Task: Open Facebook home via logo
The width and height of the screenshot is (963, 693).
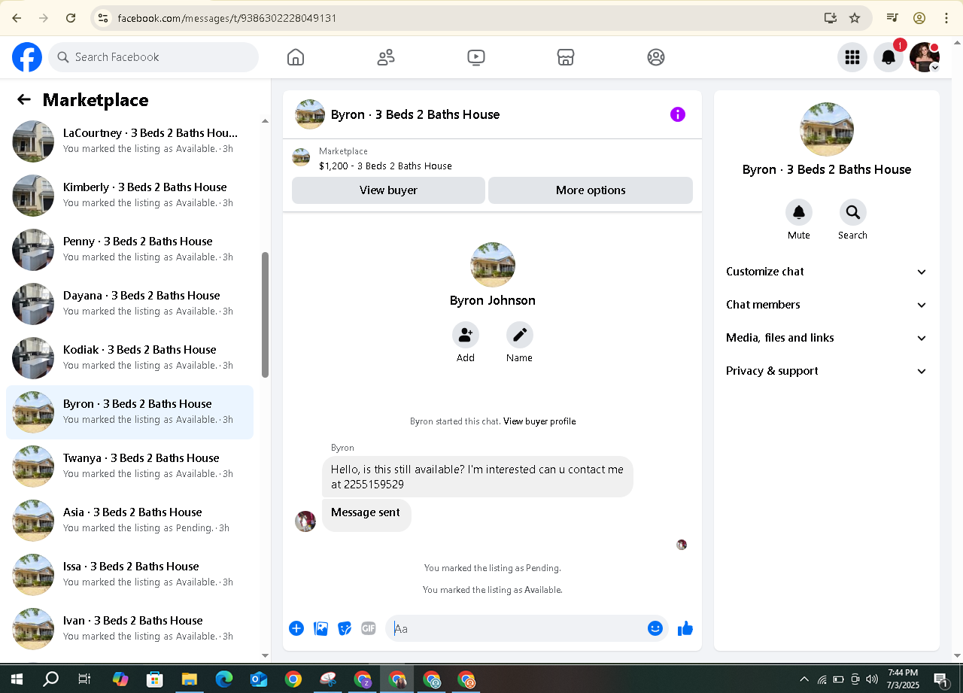Action: click(x=27, y=57)
